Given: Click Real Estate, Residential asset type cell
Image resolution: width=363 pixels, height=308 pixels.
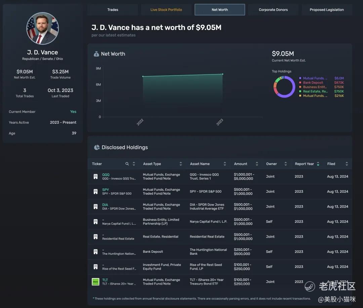Looking at the screenshot, I should pos(160,237).
